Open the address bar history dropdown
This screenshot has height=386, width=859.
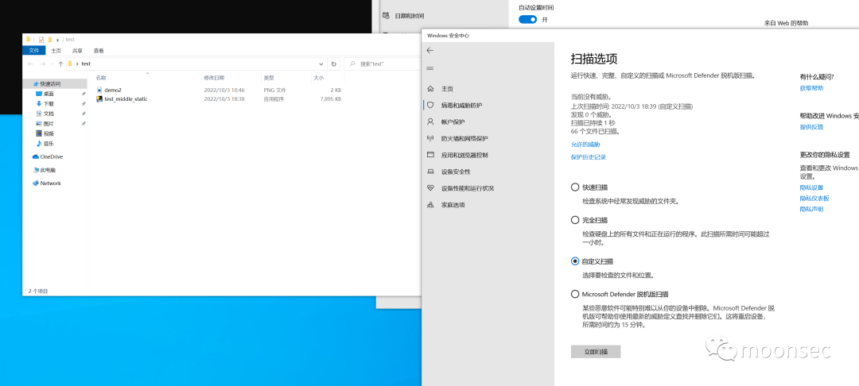(323, 64)
